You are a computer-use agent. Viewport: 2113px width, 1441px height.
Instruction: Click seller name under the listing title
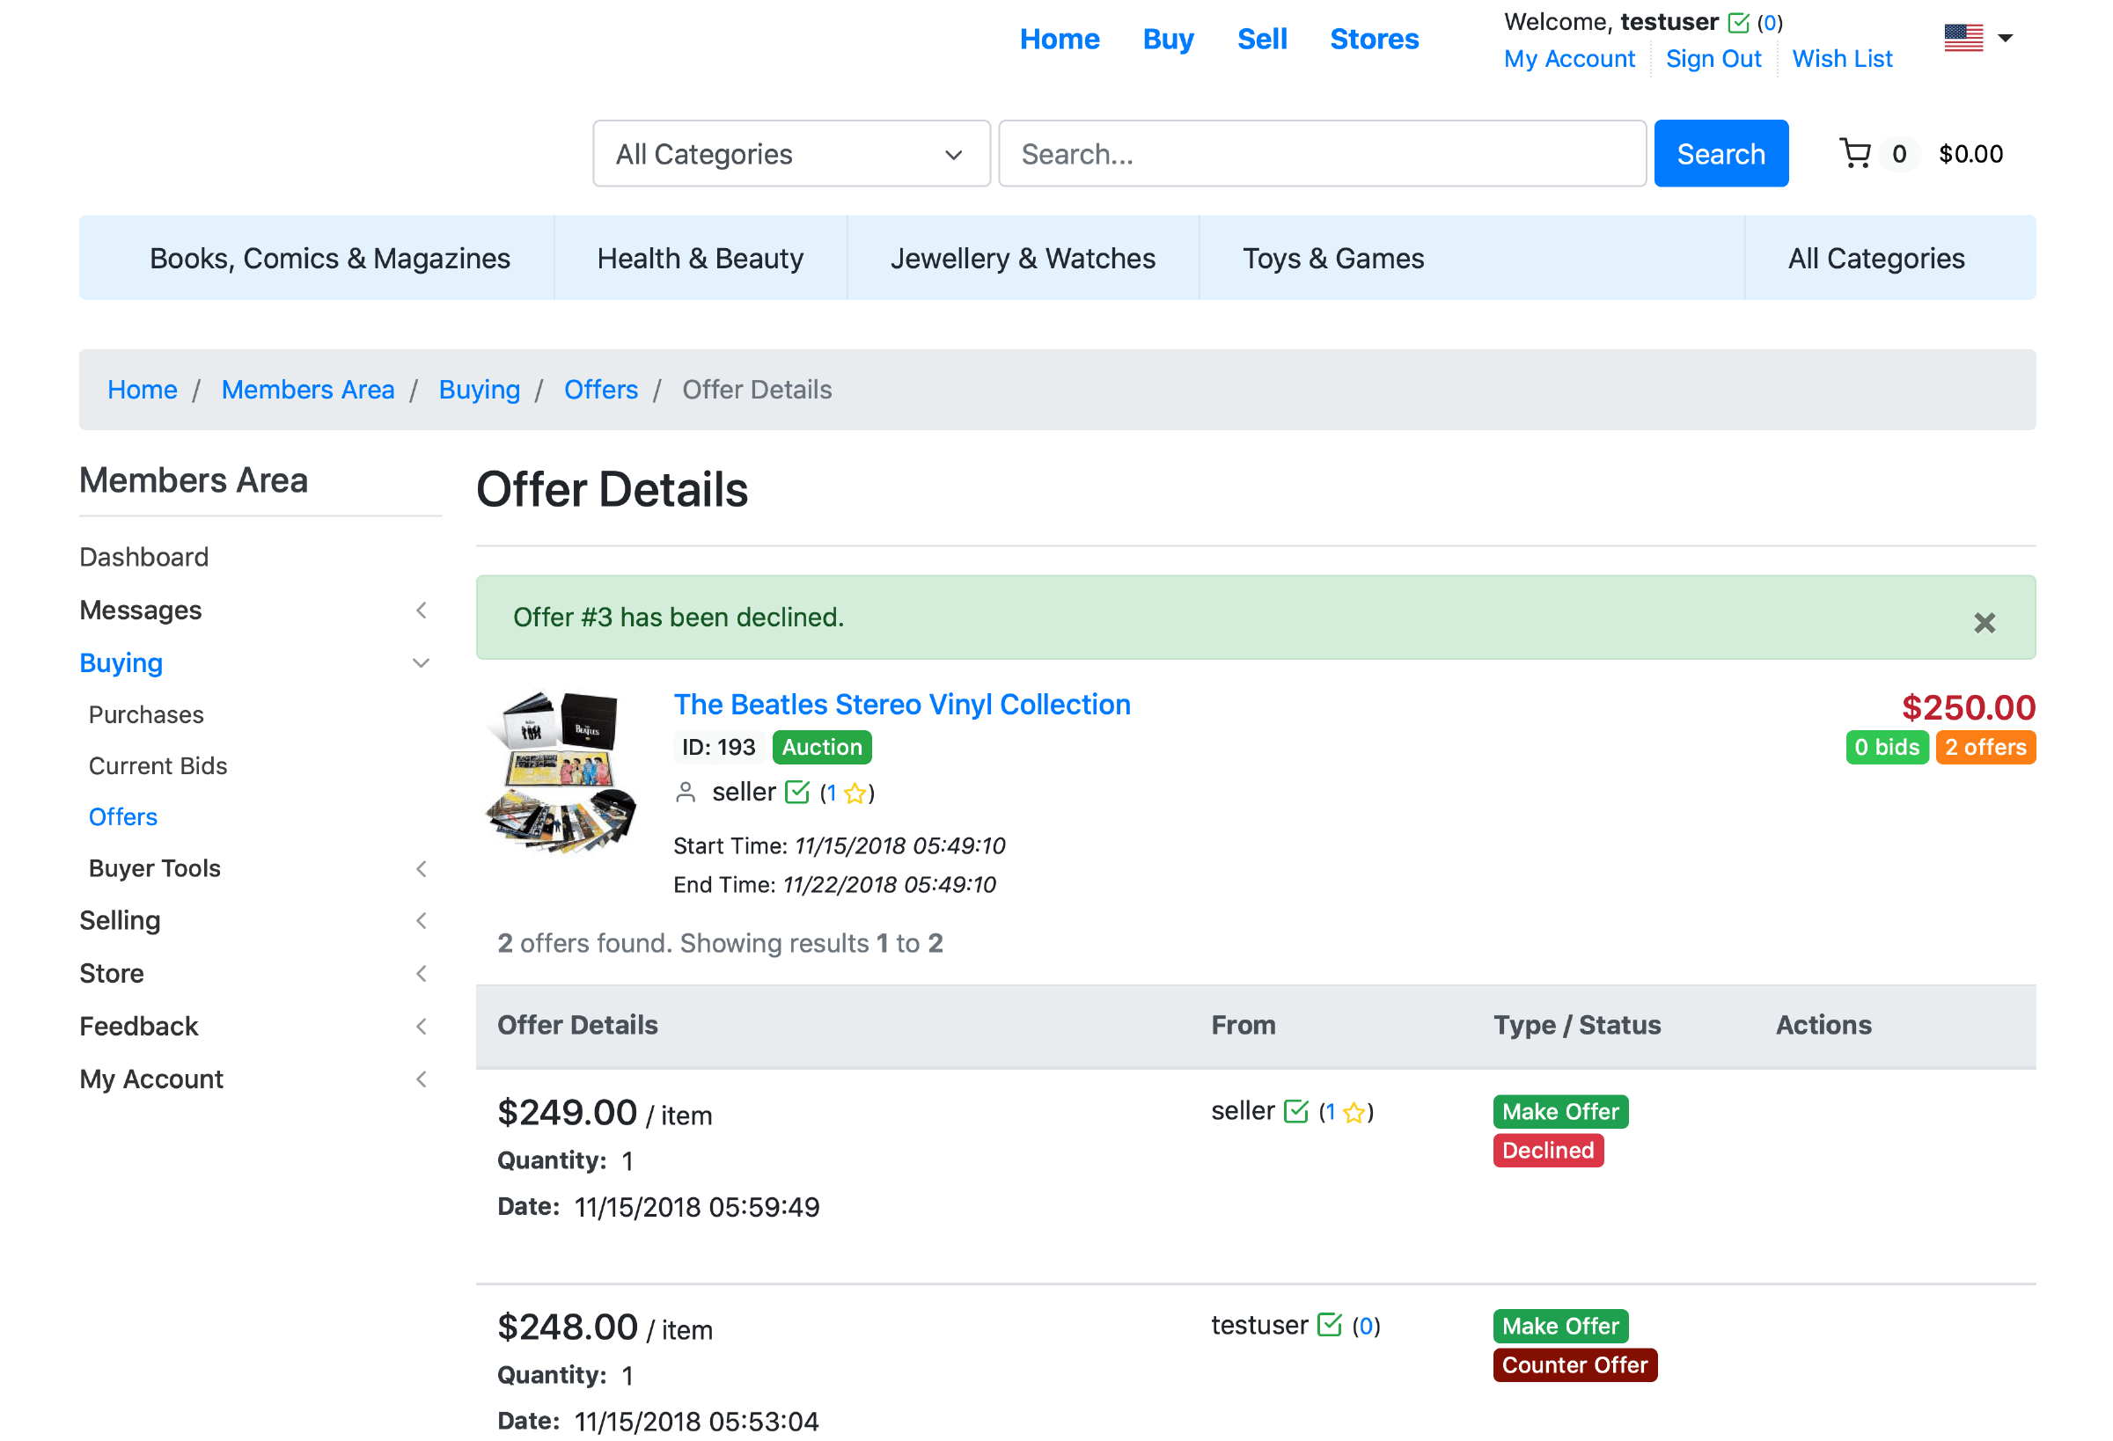coord(744,792)
